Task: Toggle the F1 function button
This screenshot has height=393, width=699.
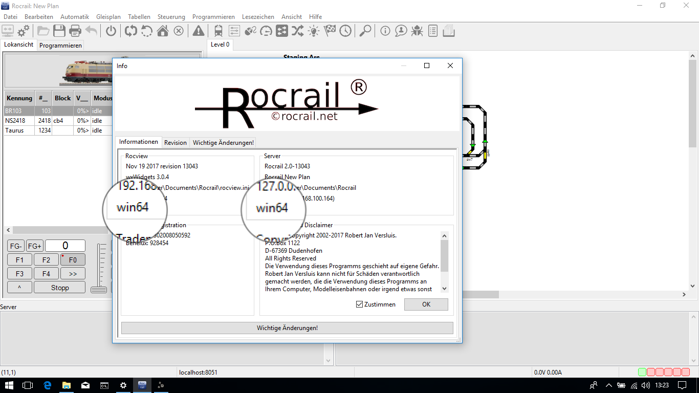Action: [19, 260]
